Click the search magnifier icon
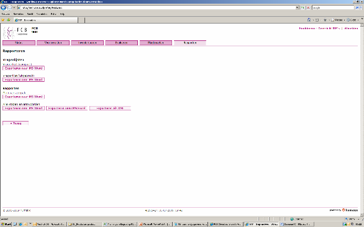The height and width of the screenshot is (227, 364). click(x=357, y=7)
